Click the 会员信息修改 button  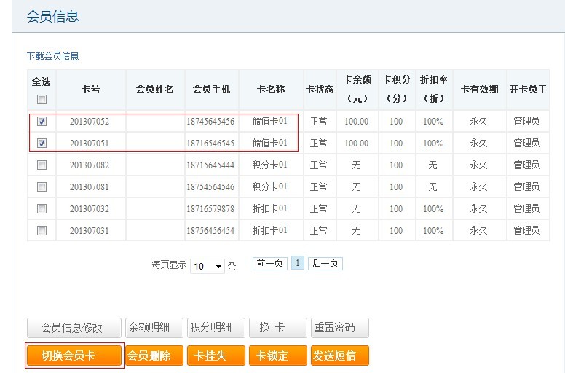tap(74, 328)
